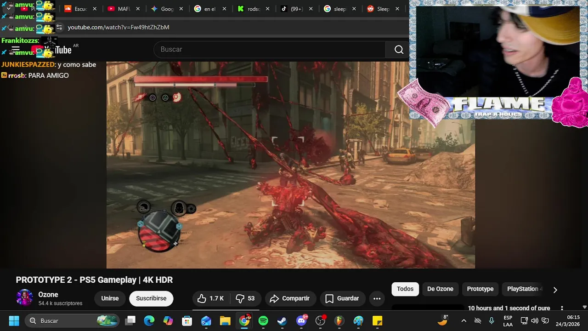Switch to the SoundCloud Escuc tab

(x=81, y=9)
